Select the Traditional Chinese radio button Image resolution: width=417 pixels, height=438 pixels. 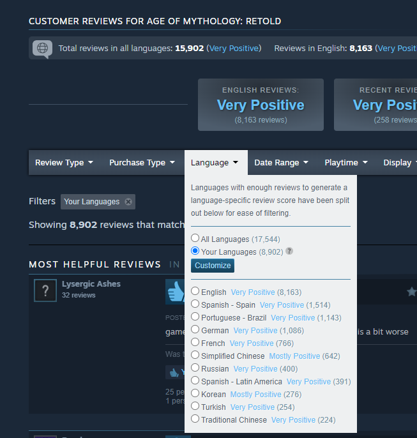pyautogui.click(x=195, y=419)
